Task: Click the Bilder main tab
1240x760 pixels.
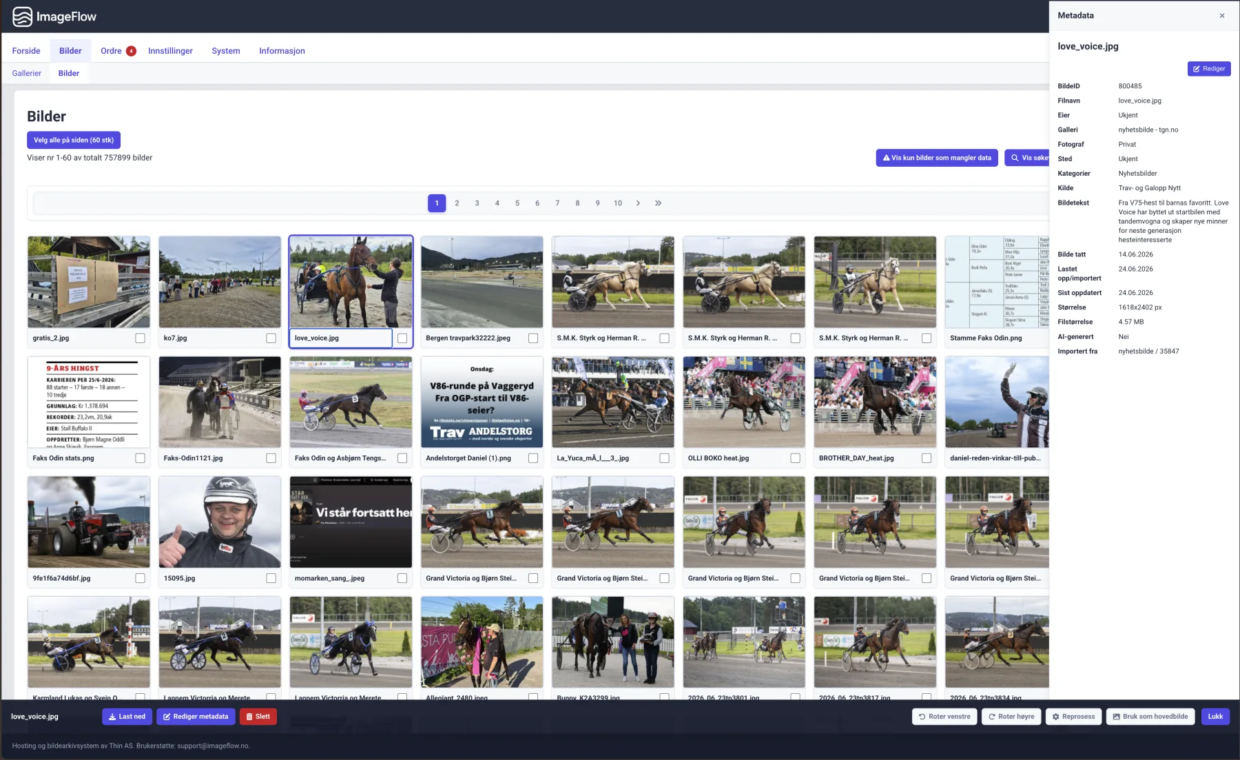Action: (70, 51)
